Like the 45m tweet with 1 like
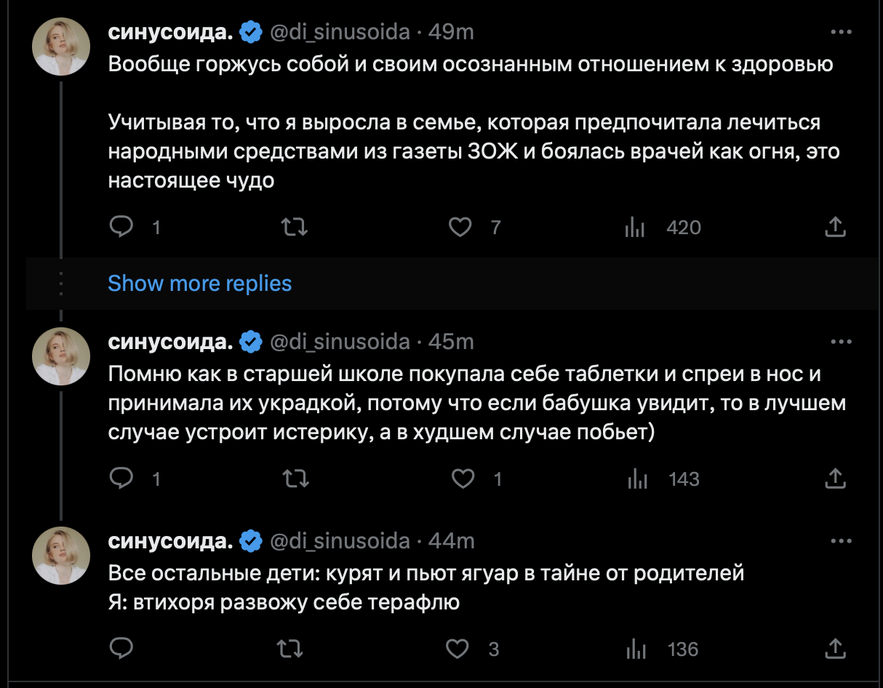 point(463,479)
